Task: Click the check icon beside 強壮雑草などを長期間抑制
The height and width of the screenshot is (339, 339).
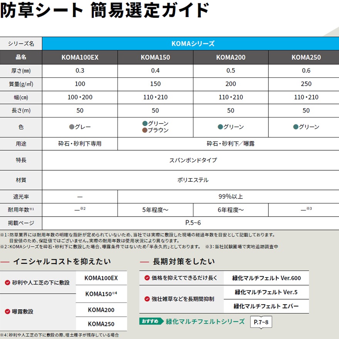Action: pos(147,299)
